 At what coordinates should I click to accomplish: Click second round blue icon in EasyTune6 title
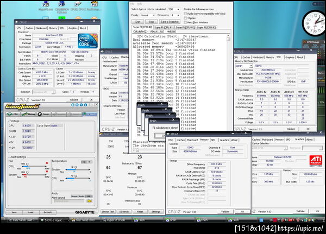click(77, 105)
